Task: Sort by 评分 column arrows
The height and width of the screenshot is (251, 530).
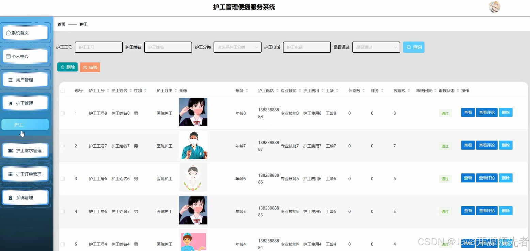Action: (x=382, y=91)
